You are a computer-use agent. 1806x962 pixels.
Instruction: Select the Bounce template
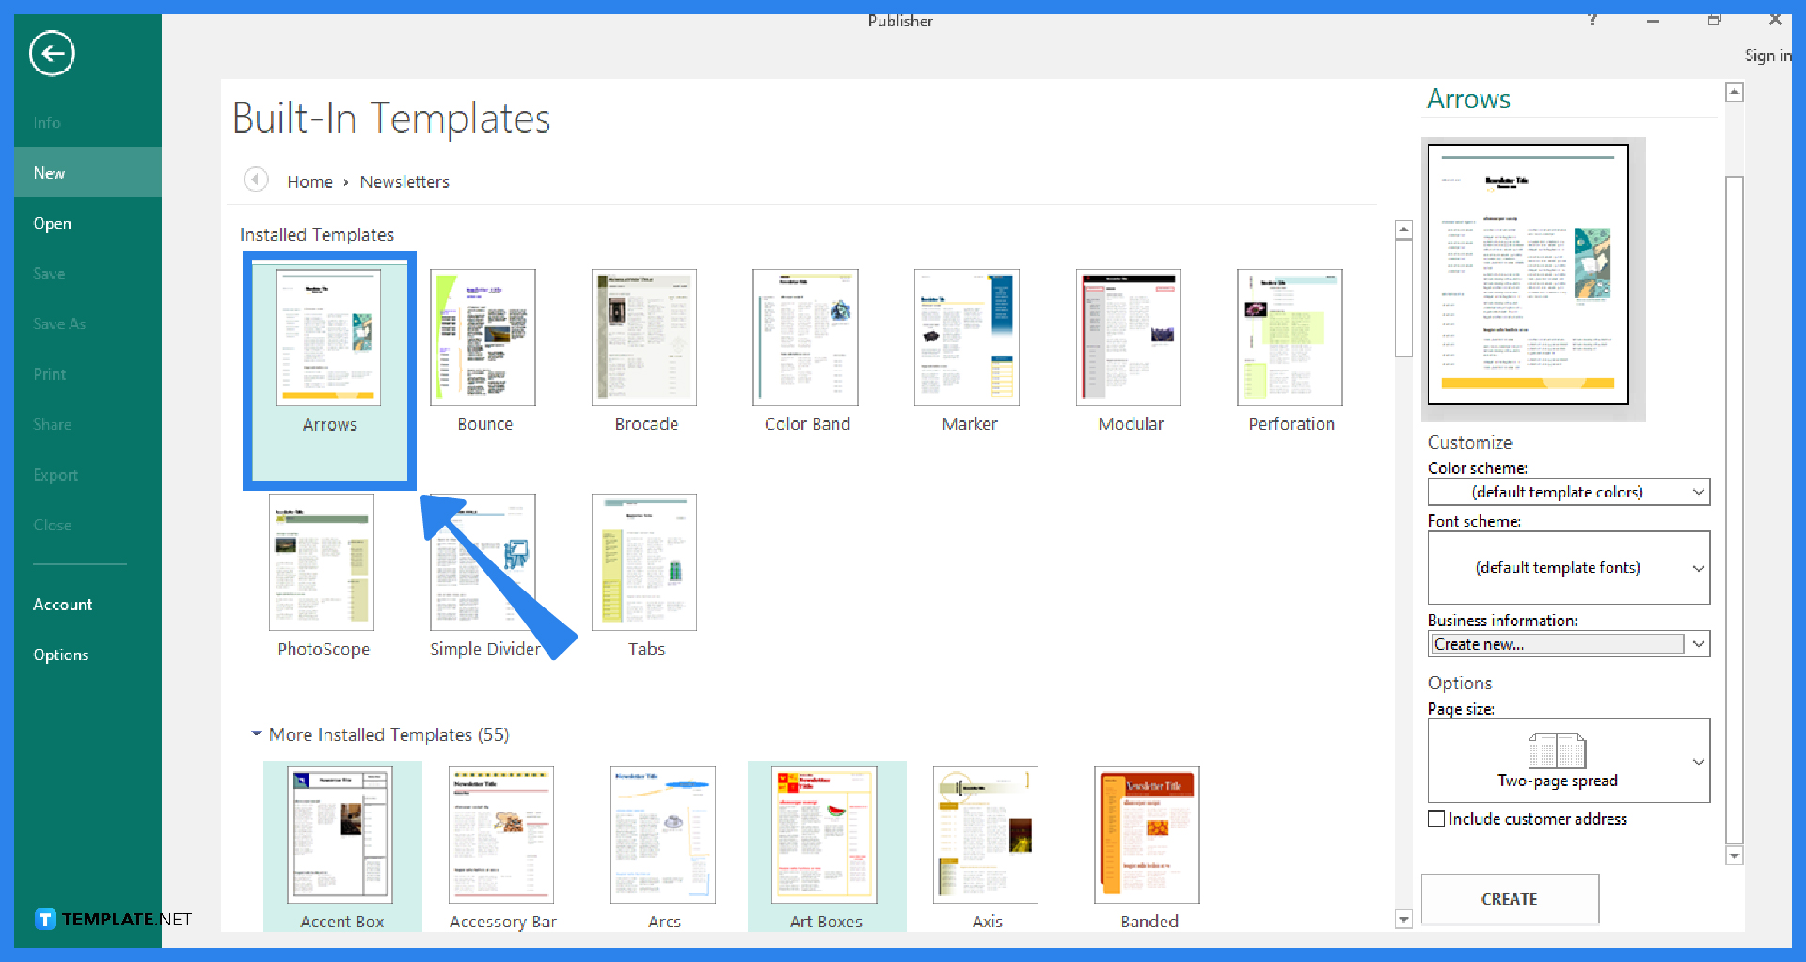click(x=483, y=337)
